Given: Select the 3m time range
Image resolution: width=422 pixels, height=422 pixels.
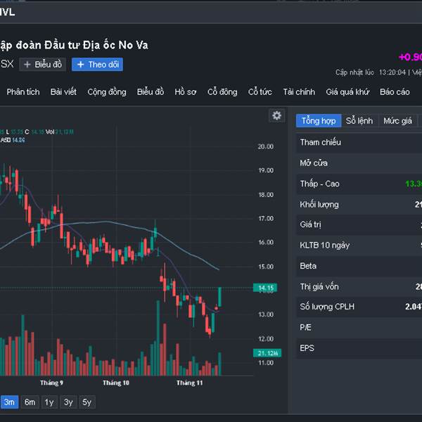Looking at the screenshot, I should 9,402.
